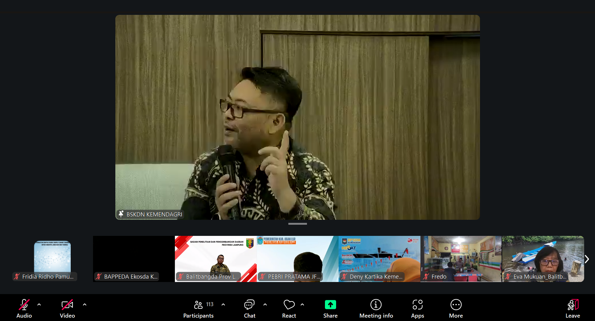
Task: Open the Participants panel
Action: point(198,309)
